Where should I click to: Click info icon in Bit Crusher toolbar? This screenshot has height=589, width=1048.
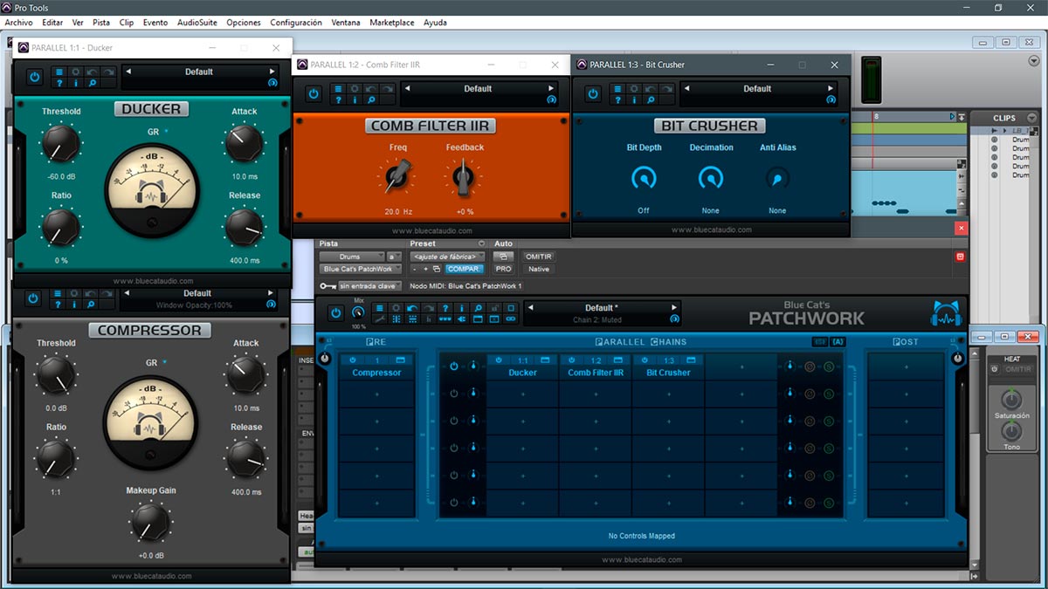634,99
